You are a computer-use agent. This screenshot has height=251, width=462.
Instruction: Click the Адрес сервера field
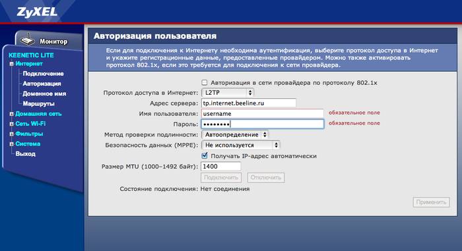(x=248, y=103)
